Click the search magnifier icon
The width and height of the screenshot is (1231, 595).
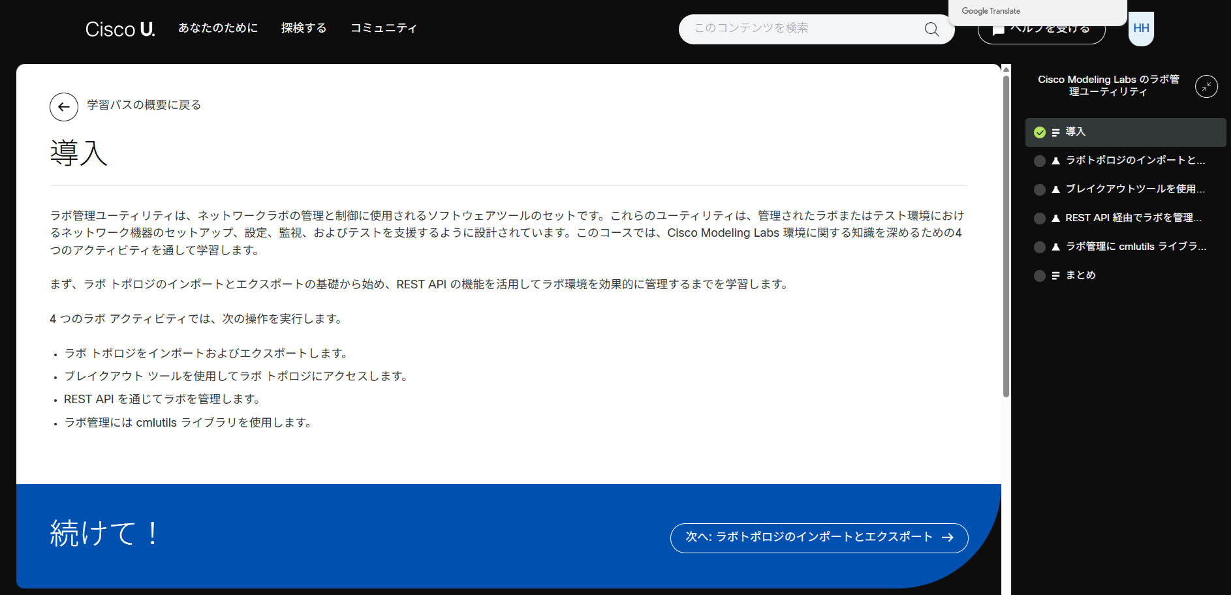tap(931, 29)
